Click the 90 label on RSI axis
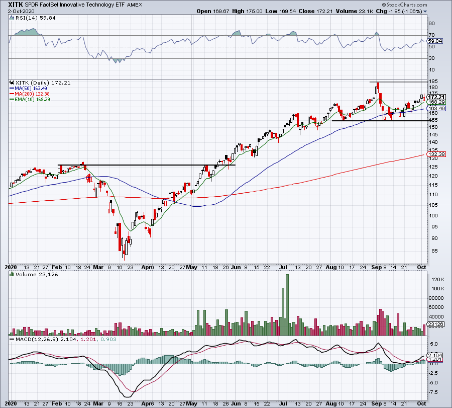The width and height of the screenshot is (452, 408). click(x=432, y=24)
